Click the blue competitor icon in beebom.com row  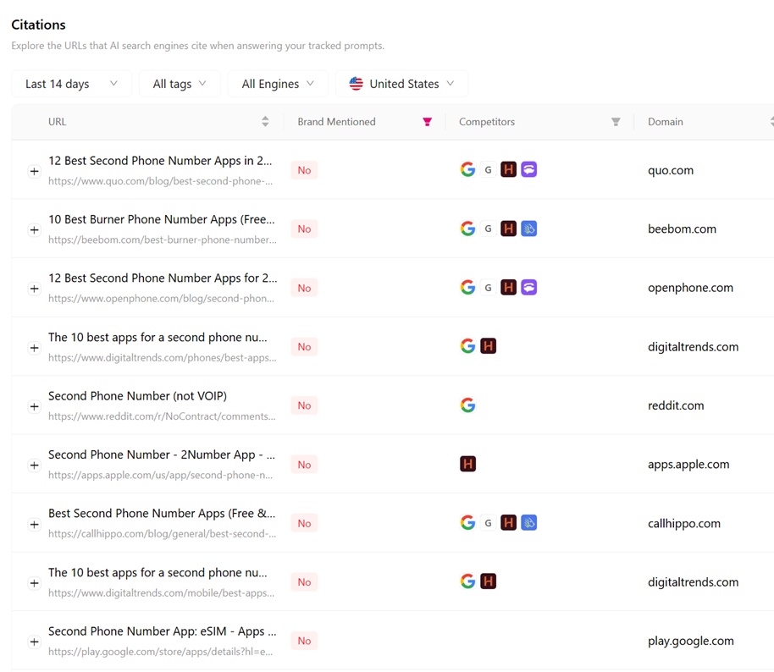pyautogui.click(x=528, y=229)
